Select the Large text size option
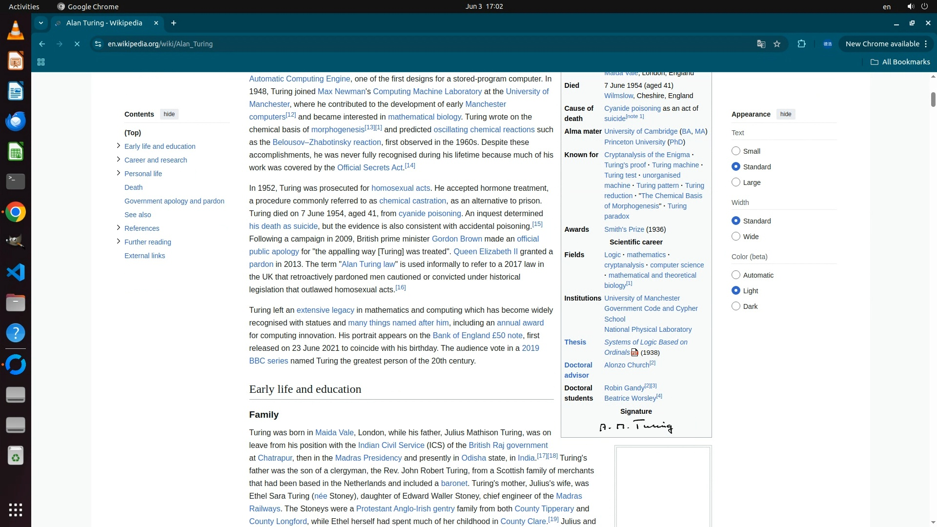This screenshot has height=527, width=937. click(736, 182)
